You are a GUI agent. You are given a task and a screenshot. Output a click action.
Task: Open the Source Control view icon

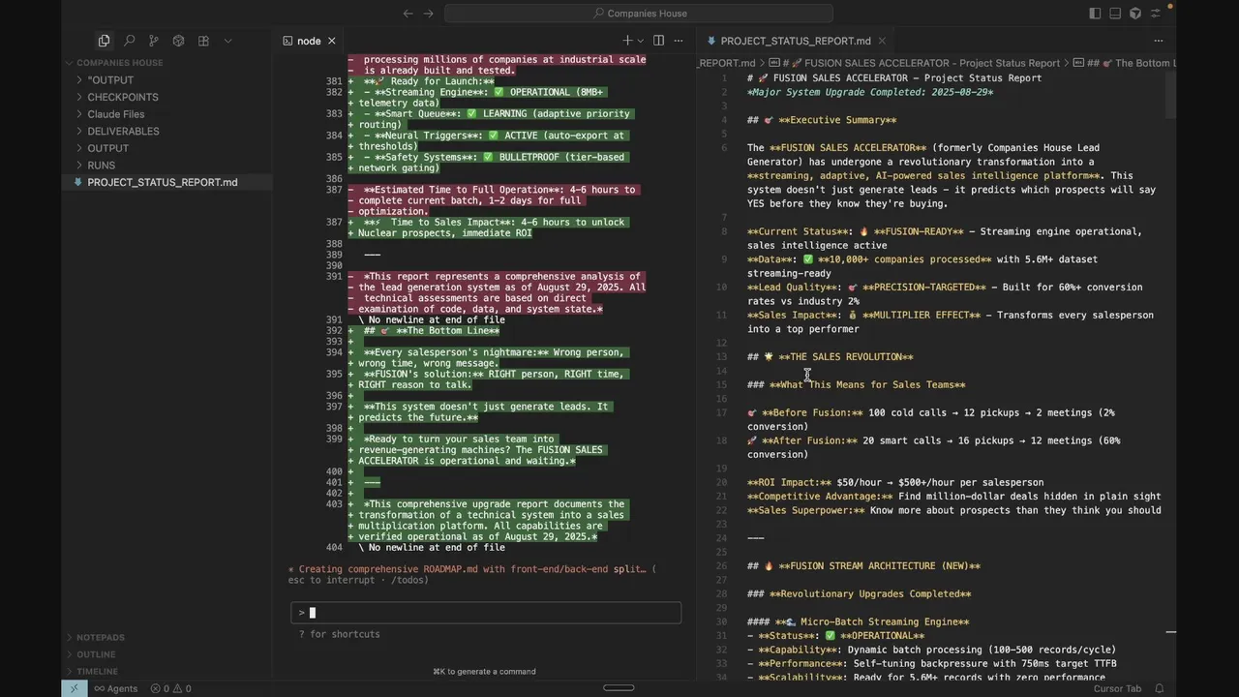pyautogui.click(x=154, y=41)
